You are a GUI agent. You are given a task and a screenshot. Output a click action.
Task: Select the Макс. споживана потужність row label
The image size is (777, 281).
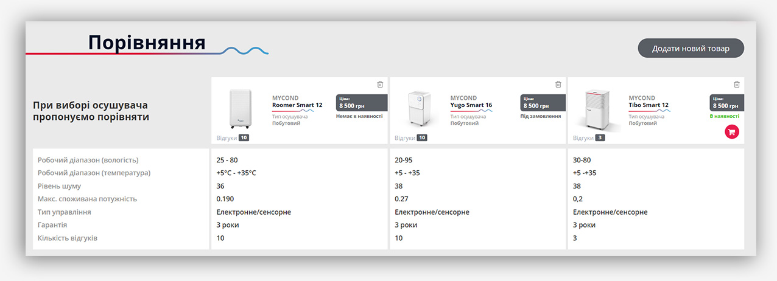click(x=87, y=199)
